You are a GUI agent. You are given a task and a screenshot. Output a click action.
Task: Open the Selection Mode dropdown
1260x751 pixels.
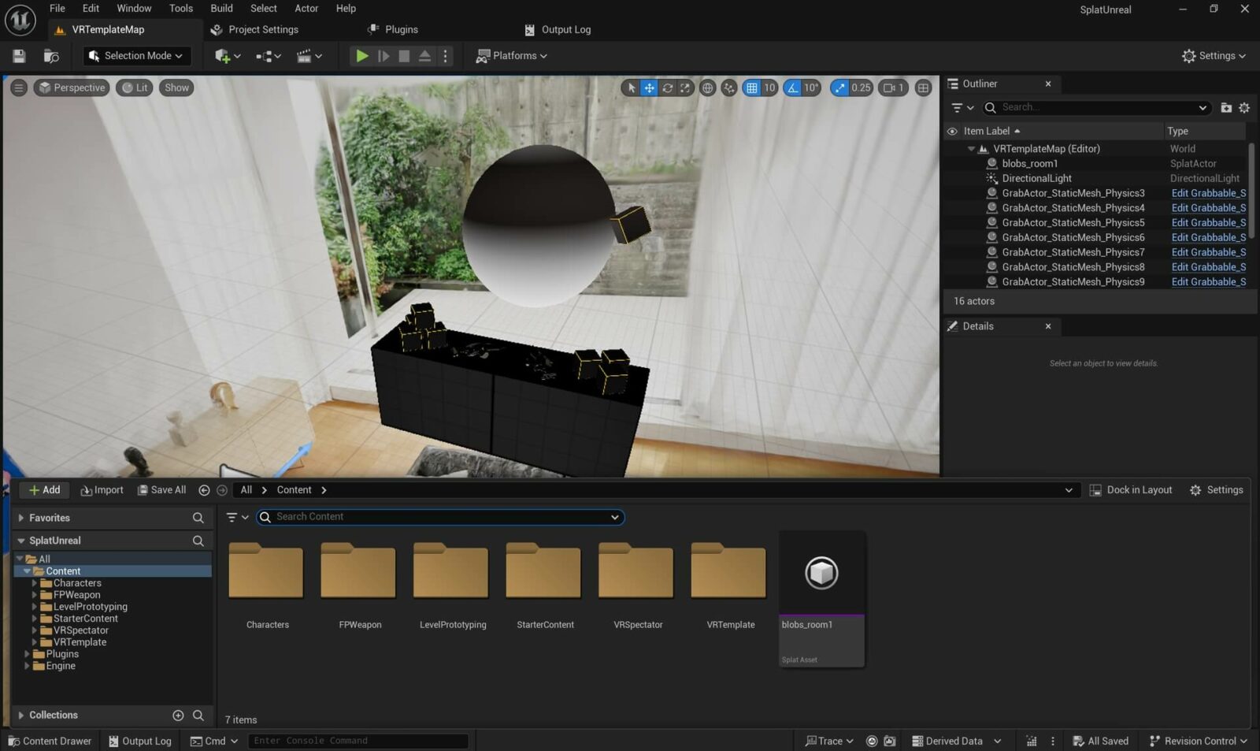tap(136, 56)
